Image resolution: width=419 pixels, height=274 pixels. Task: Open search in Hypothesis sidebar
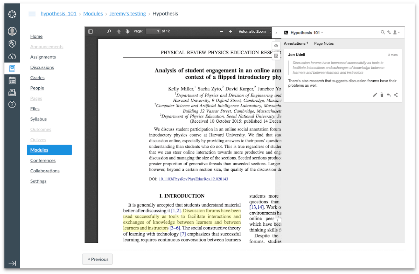tap(382, 32)
